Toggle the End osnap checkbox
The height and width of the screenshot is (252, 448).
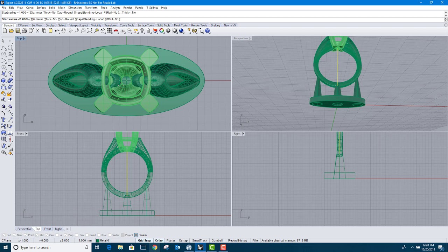[x=4, y=235]
